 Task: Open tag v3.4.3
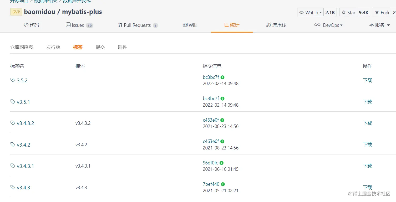pos(23,188)
